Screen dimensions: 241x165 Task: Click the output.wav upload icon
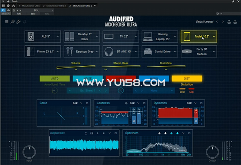click(x=86, y=133)
